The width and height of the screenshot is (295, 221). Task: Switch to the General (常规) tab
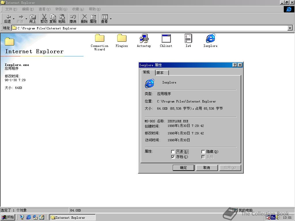click(148, 72)
